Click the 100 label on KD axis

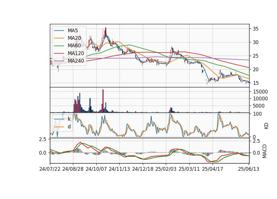tap(257, 114)
